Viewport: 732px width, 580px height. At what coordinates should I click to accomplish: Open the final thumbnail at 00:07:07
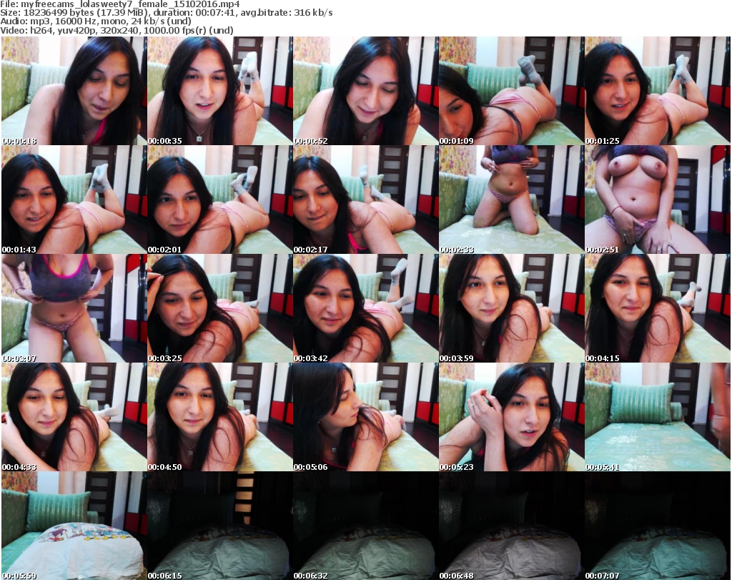pos(657,526)
